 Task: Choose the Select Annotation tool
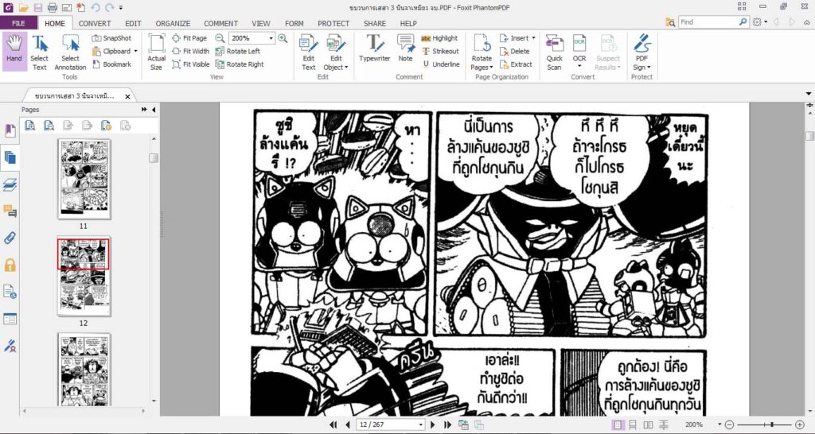pos(70,53)
